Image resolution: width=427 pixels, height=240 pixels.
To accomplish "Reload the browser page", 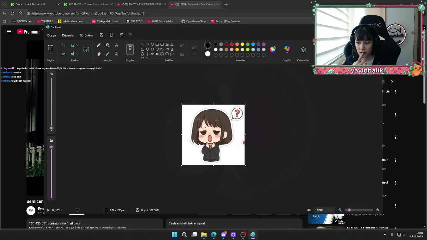I will pos(12,13).
